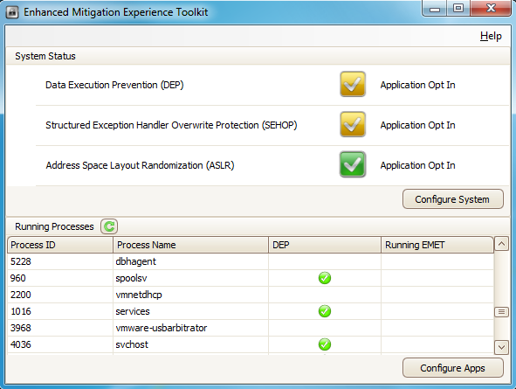This screenshot has width=516, height=389.
Task: Click the yellow SEHOP status checkmark icon
Action: point(353,124)
